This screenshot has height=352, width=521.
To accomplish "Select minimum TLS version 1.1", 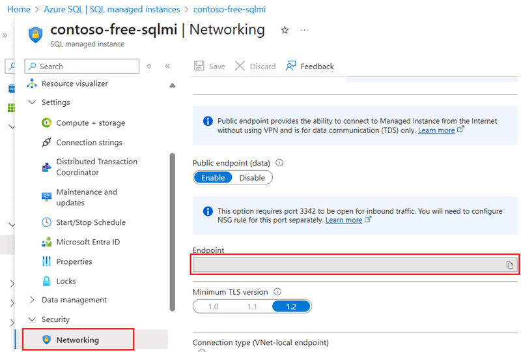I will pyautogui.click(x=252, y=306).
